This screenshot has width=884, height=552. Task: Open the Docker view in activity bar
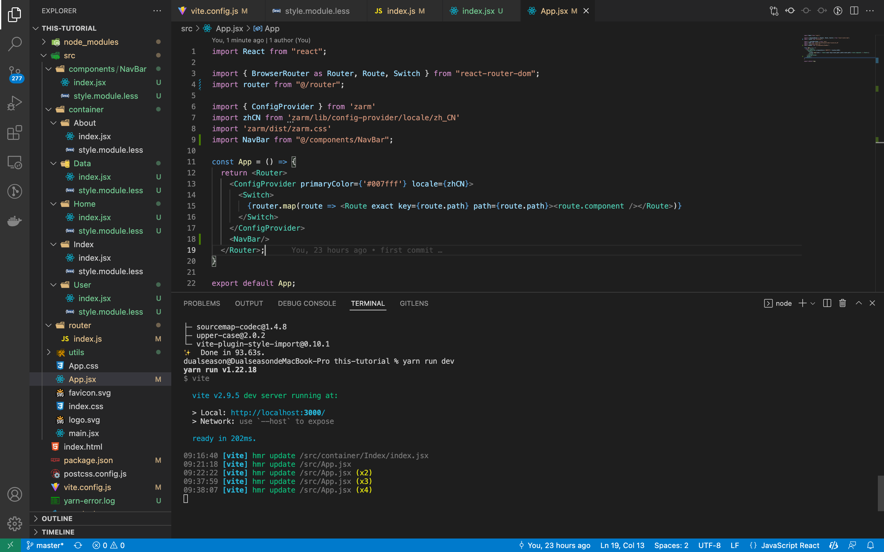15,221
